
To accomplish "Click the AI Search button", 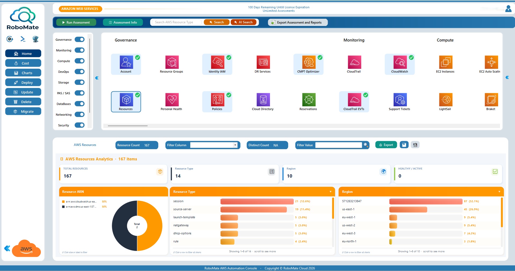I will pos(243,22).
